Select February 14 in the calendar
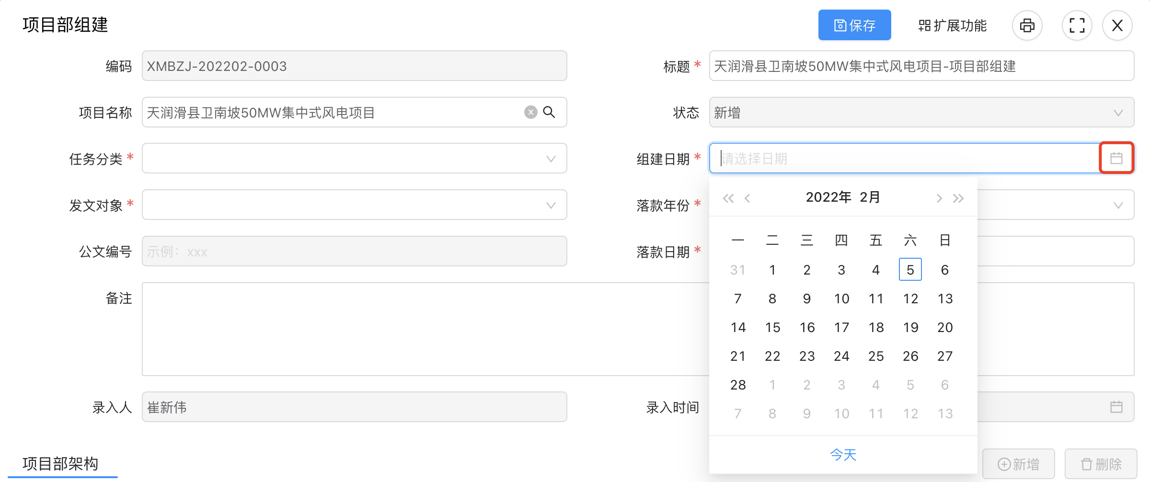 738,327
